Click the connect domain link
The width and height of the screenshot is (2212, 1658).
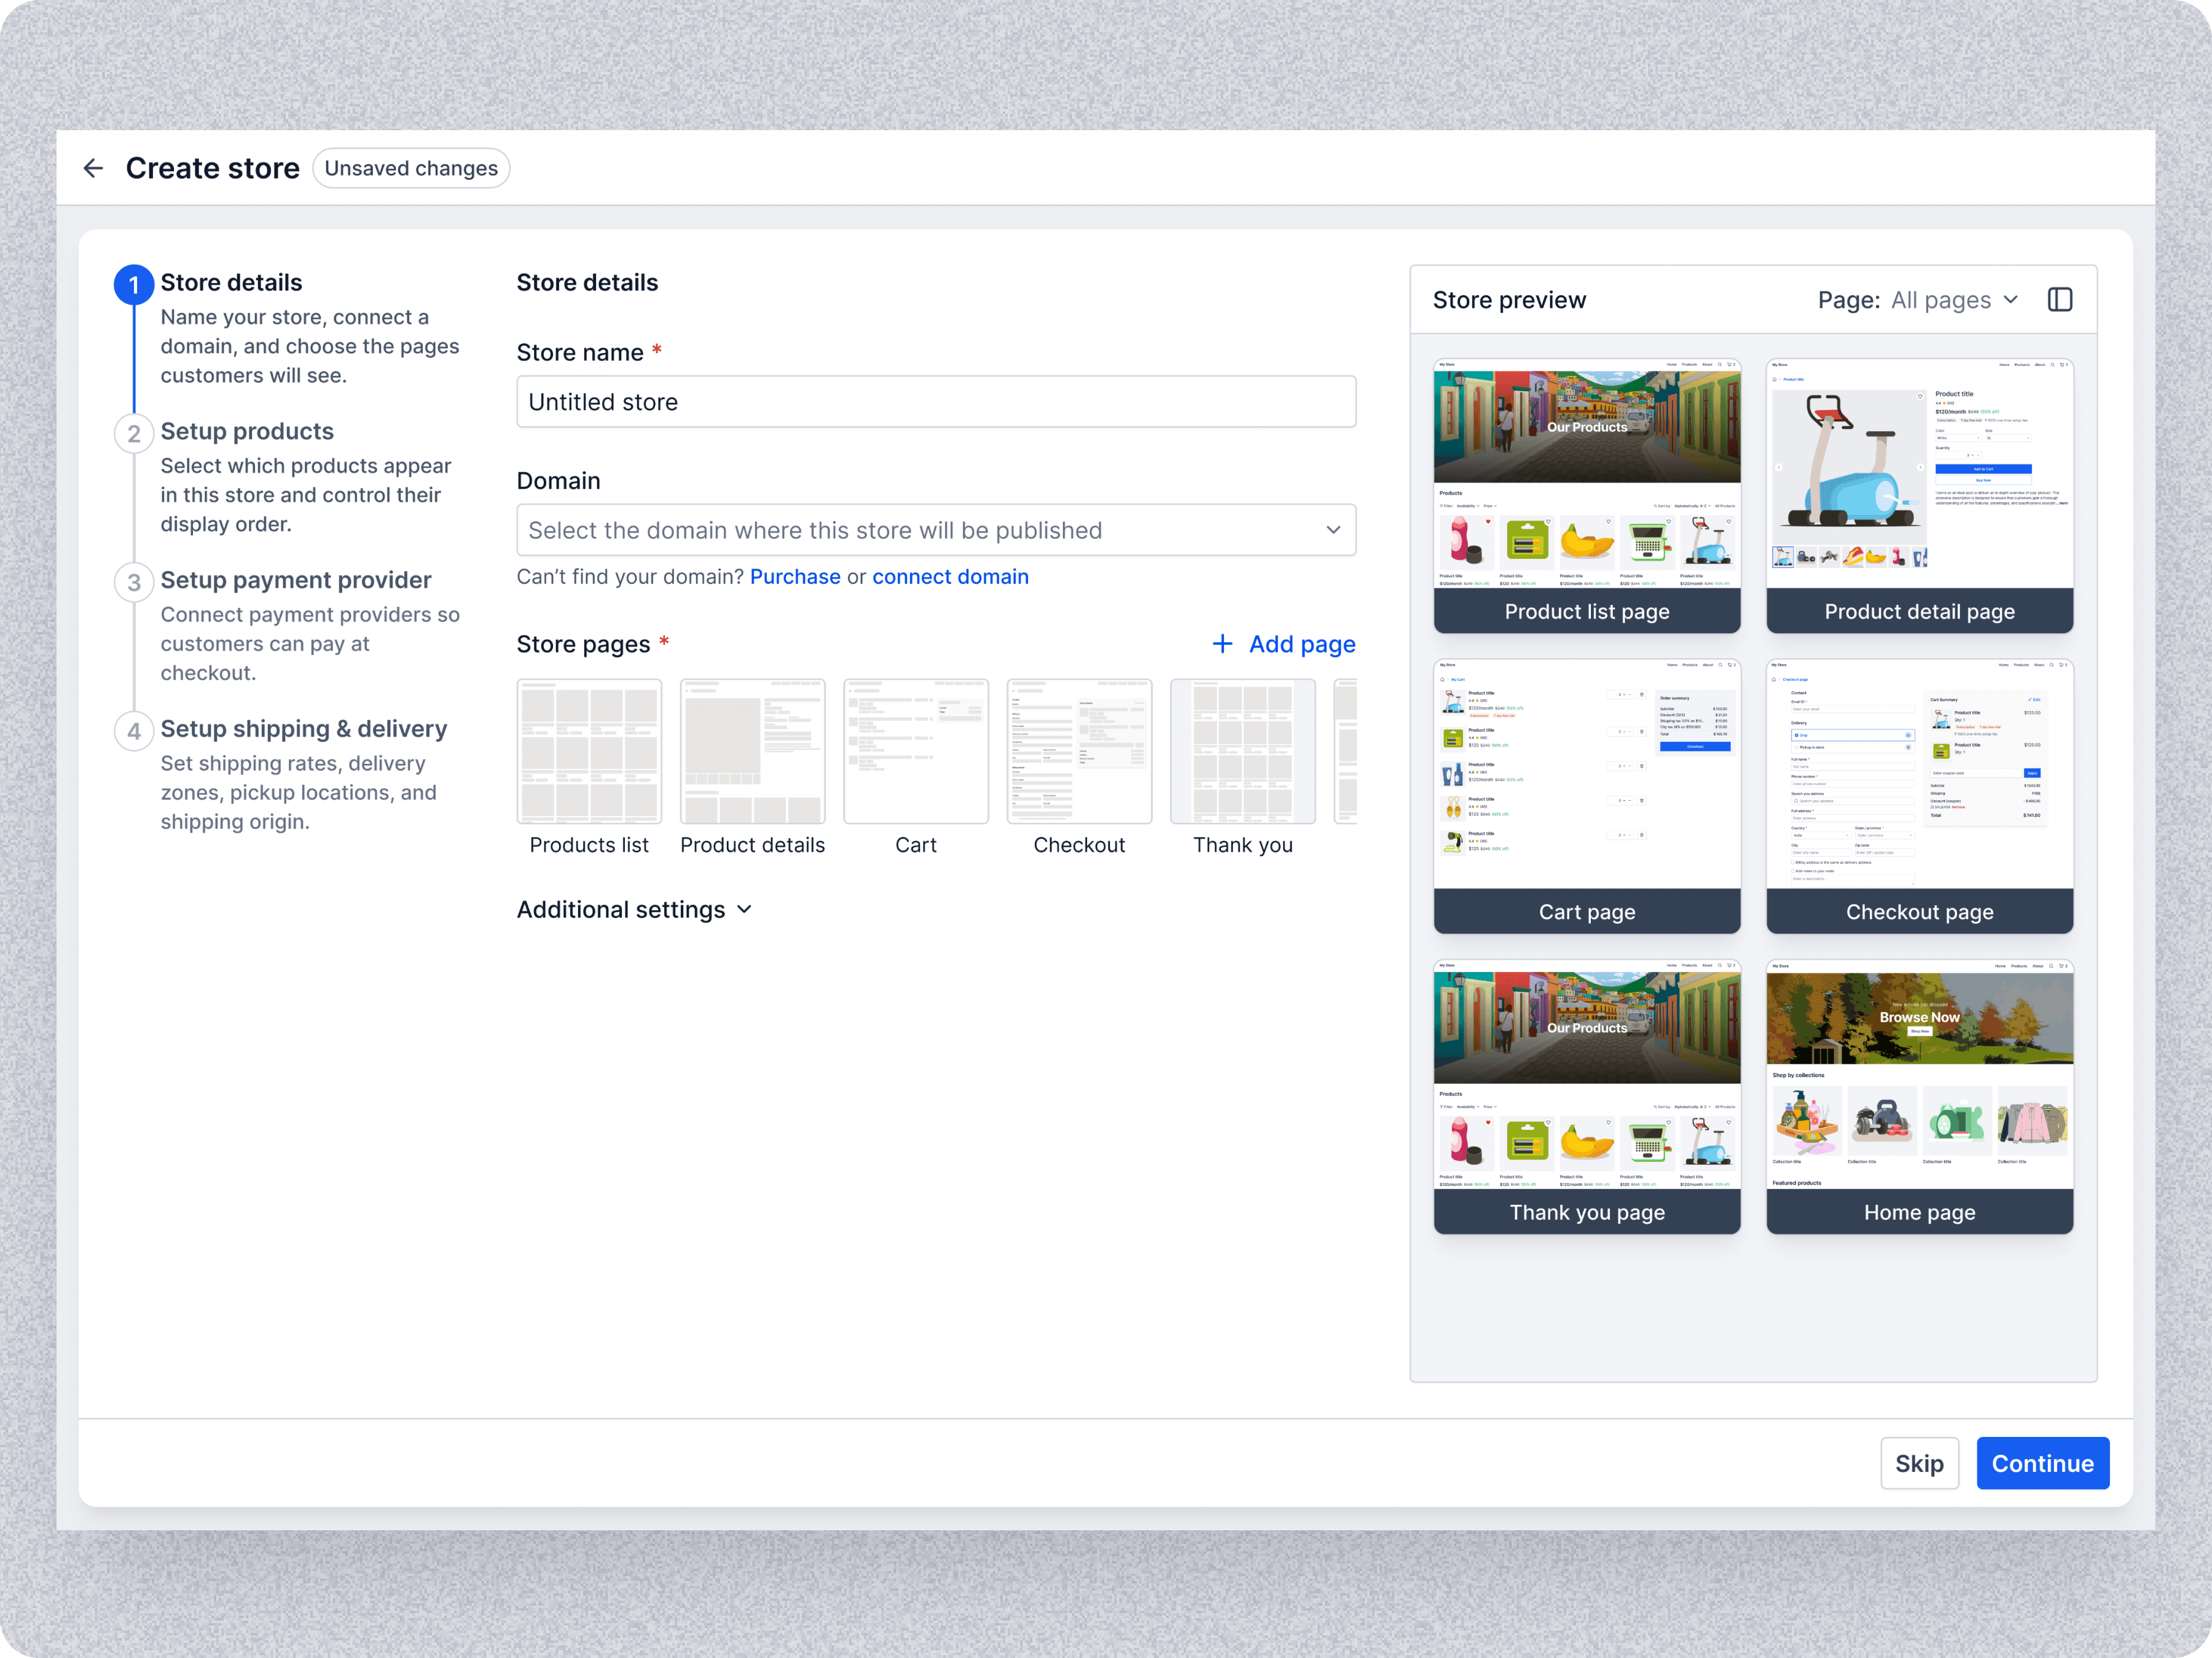pos(949,577)
